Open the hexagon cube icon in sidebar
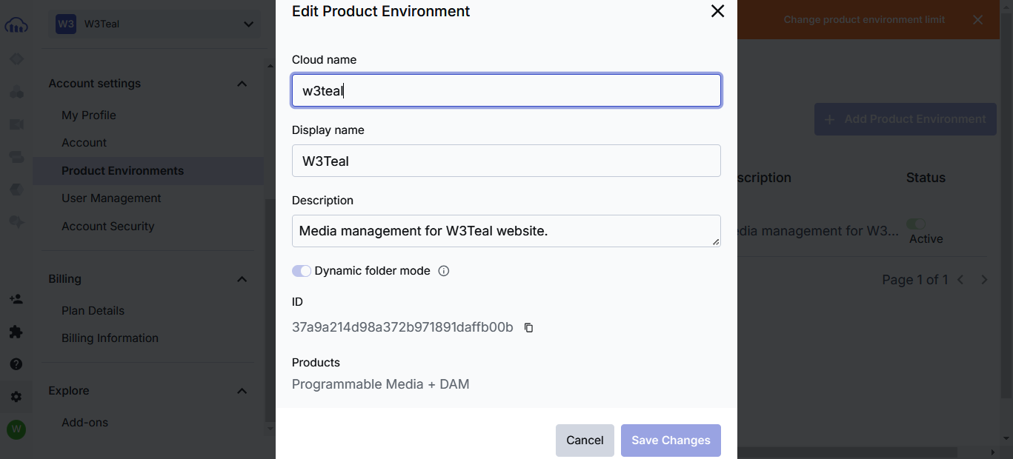This screenshot has height=459, width=1013. point(16,190)
